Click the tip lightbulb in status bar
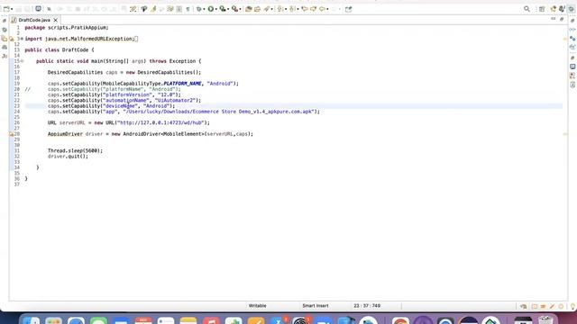 pos(572,306)
